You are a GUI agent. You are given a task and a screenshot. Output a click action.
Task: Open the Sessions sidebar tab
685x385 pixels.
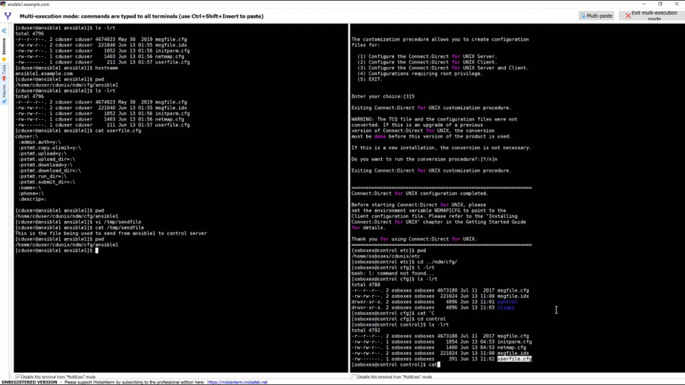click(4, 46)
